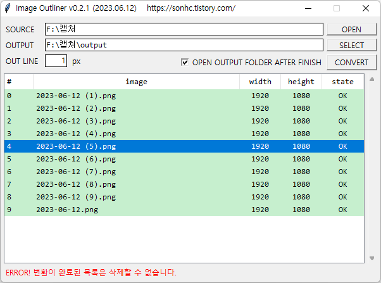Select row 2023-06-12 (2).png
The width and height of the screenshot is (381, 283).
tap(184, 108)
